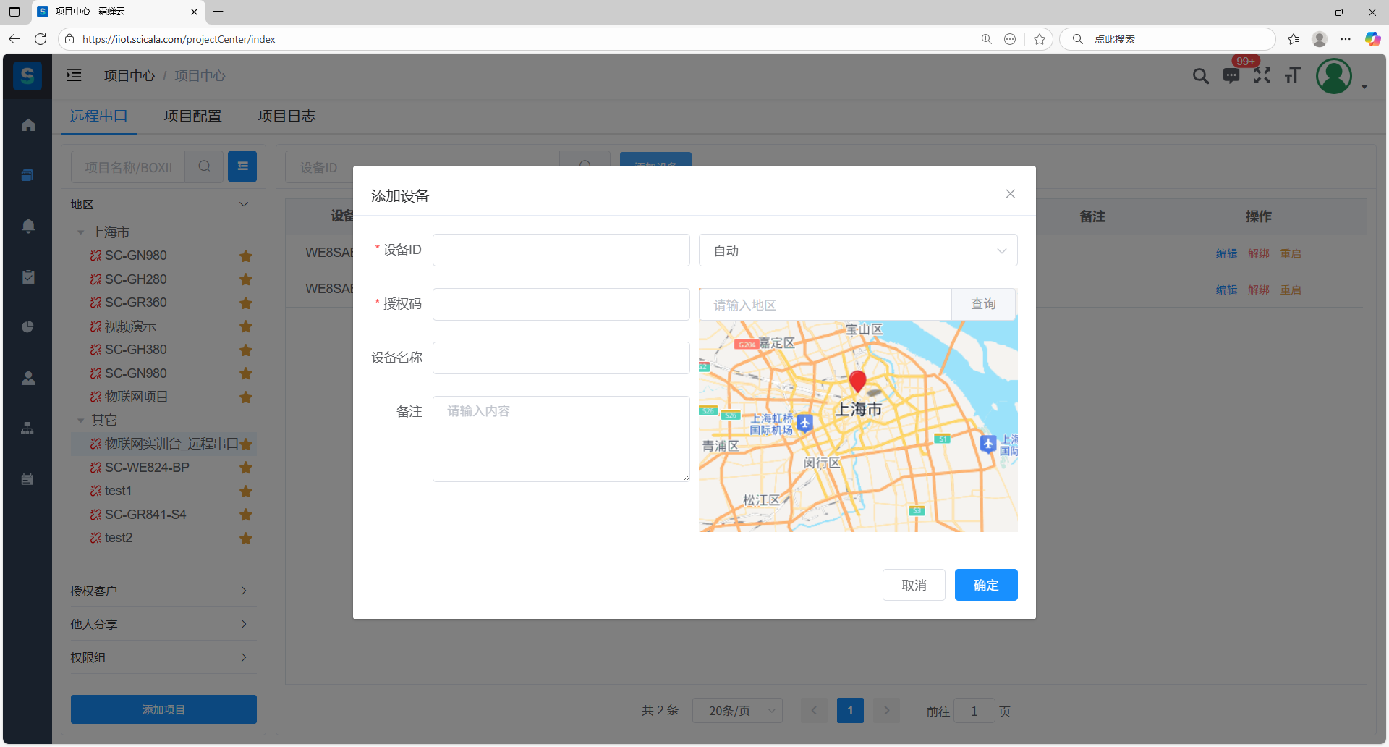Click the 查询 button next to region input

(982, 304)
